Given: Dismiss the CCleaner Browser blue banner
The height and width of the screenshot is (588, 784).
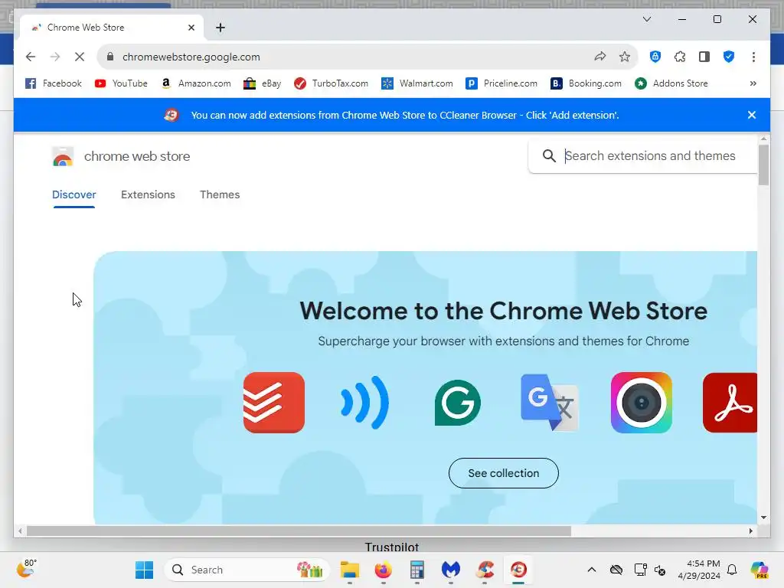Looking at the screenshot, I should (752, 115).
